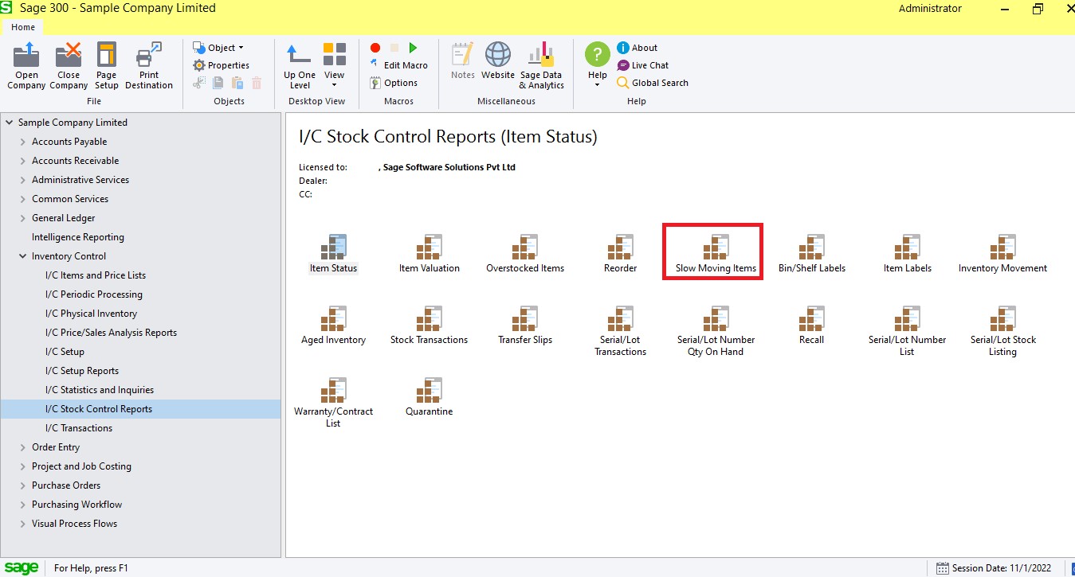Click Session Date in status bar
The width and height of the screenshot is (1075, 577).
[x=994, y=568]
